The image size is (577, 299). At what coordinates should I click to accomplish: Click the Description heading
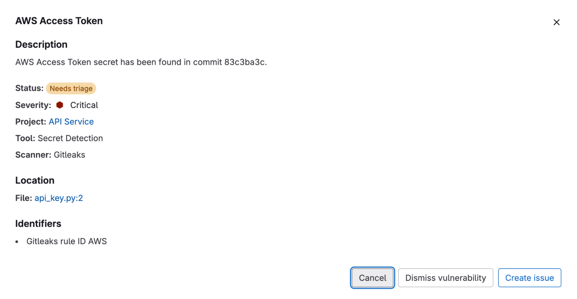pyautogui.click(x=41, y=44)
